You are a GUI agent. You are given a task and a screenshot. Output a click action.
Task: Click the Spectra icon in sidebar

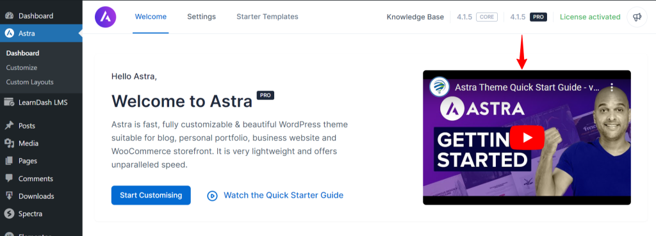click(9, 214)
